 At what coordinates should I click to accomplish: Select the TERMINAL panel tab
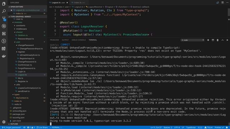coord(93,40)
